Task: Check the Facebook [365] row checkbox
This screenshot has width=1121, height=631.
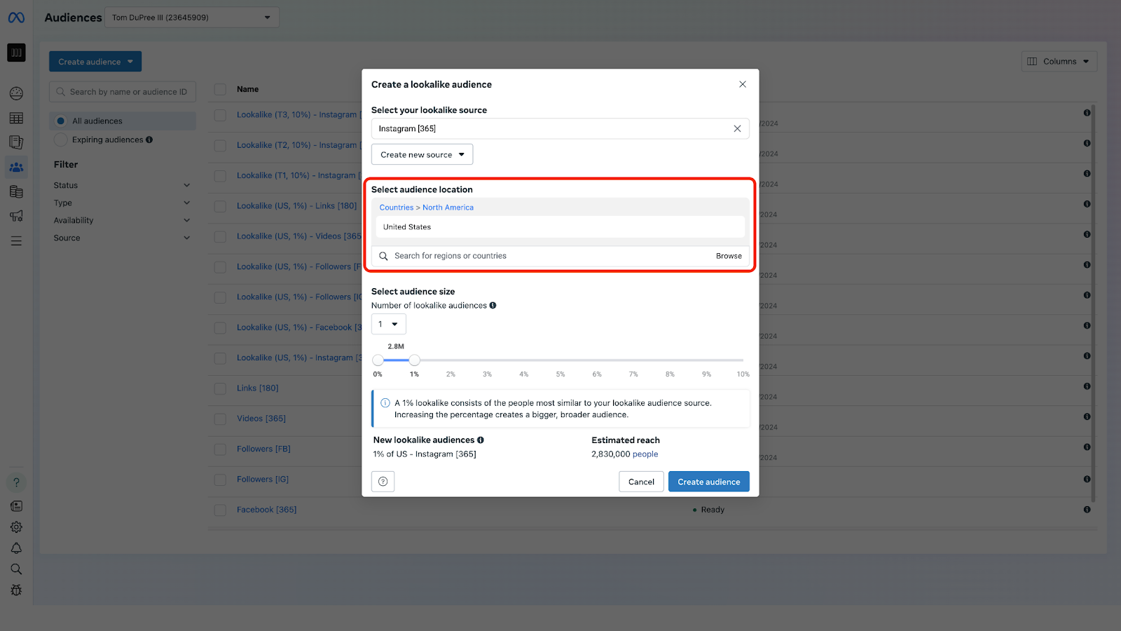Action: (220, 510)
